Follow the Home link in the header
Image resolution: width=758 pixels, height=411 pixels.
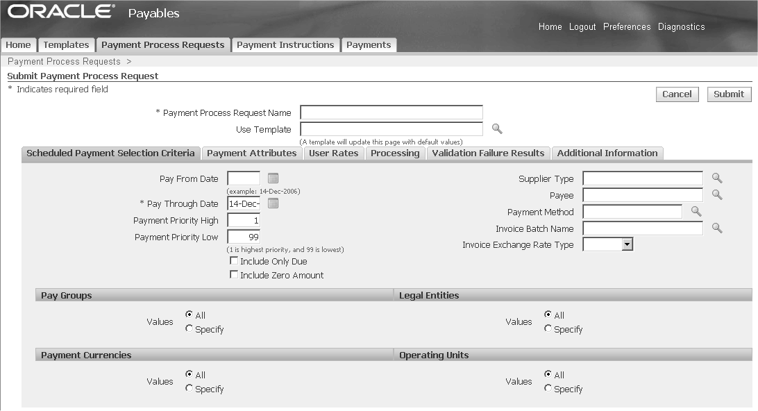[x=550, y=26]
